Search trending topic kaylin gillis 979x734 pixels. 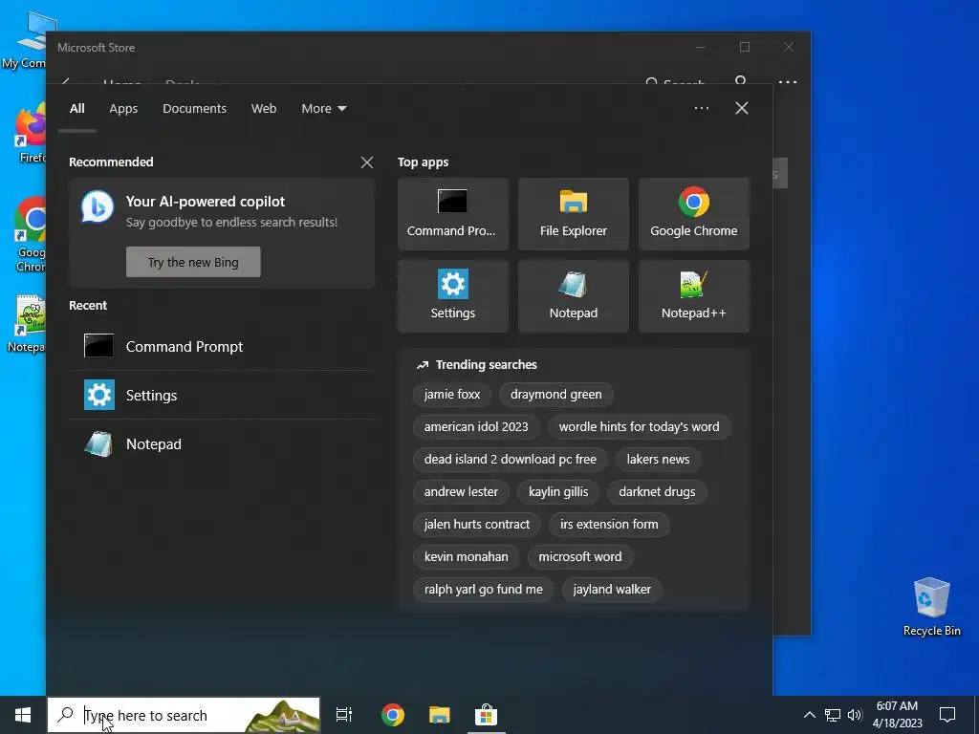558,492
